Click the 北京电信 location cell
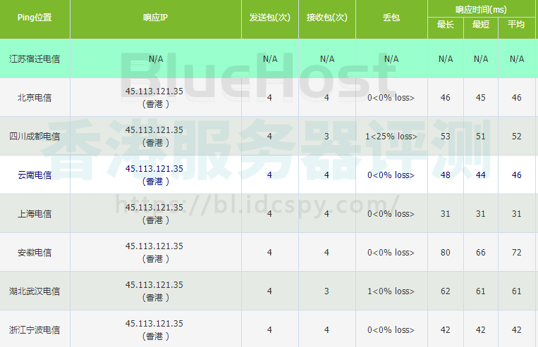 point(35,98)
